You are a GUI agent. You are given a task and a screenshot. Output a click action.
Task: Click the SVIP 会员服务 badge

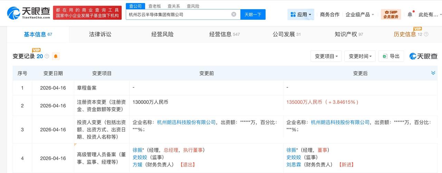(x=391, y=14)
